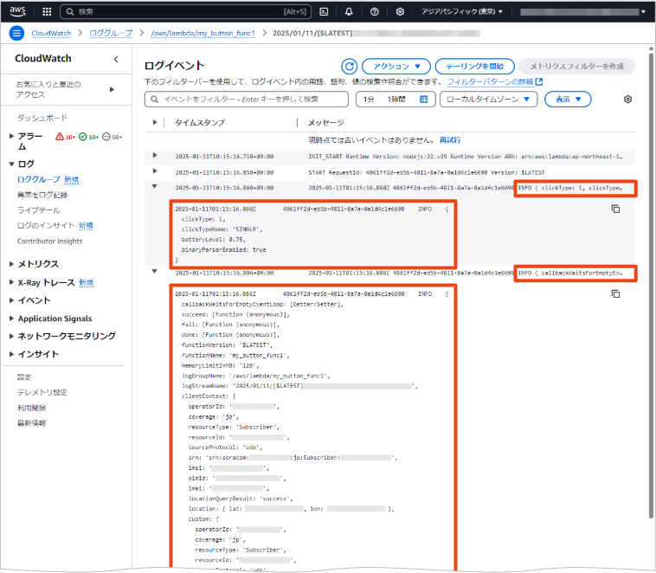656x573 pixels.
Task: Open the AWS home logo
Action: pyautogui.click(x=17, y=11)
